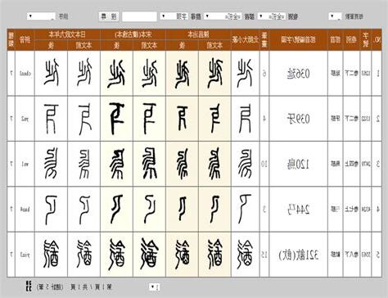Click the 搜尋 search button
The width and height of the screenshot is (388, 298).
tap(109, 16)
